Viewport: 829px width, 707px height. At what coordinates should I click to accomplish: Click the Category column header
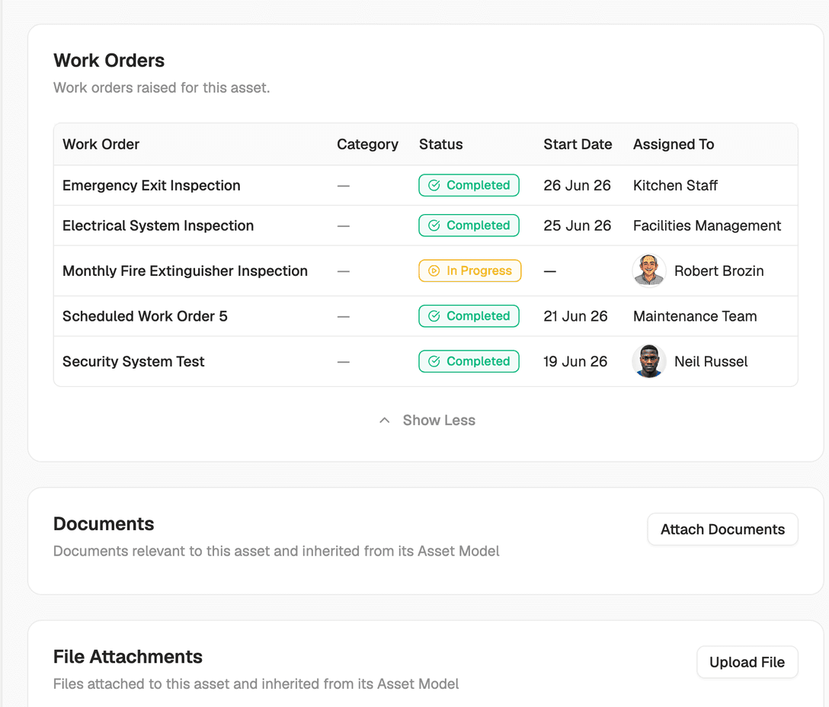point(367,144)
